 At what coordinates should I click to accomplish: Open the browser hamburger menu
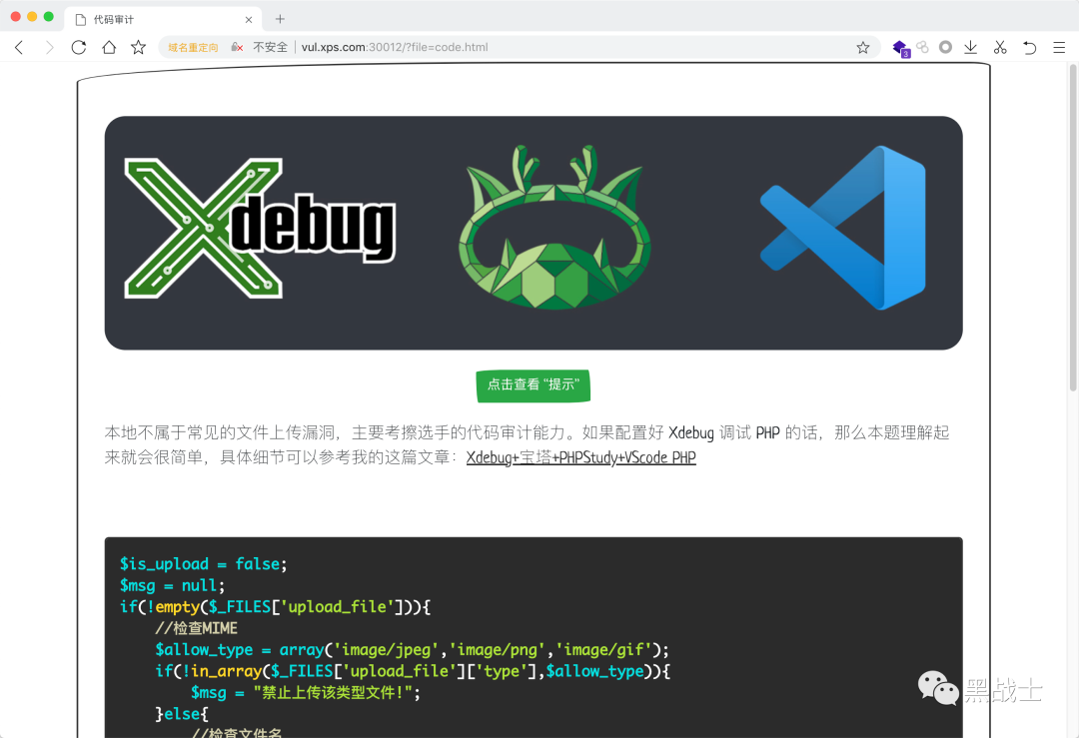click(x=1059, y=48)
